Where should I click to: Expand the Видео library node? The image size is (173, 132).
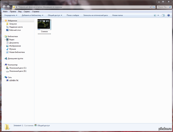point(5,39)
